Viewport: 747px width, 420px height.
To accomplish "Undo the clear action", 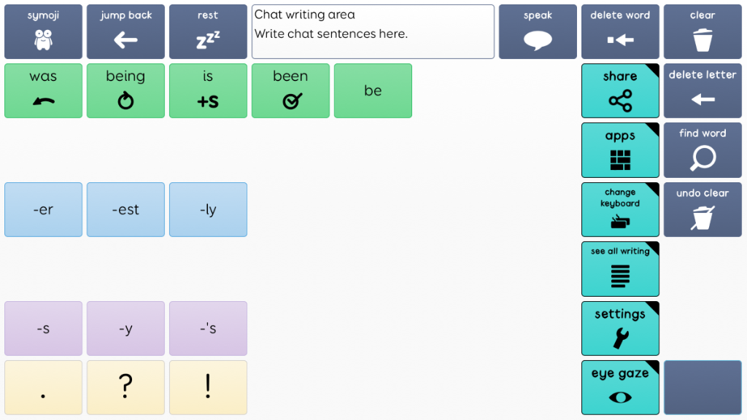I will click(703, 210).
